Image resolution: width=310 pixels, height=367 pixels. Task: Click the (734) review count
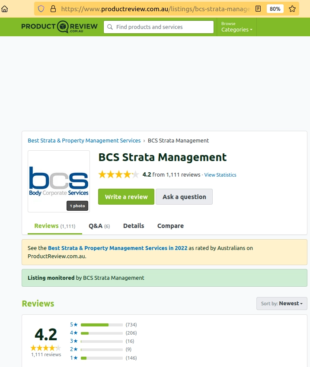coord(131,325)
